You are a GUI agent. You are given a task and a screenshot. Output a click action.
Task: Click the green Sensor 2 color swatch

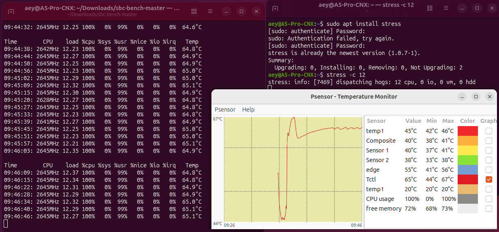467,160
